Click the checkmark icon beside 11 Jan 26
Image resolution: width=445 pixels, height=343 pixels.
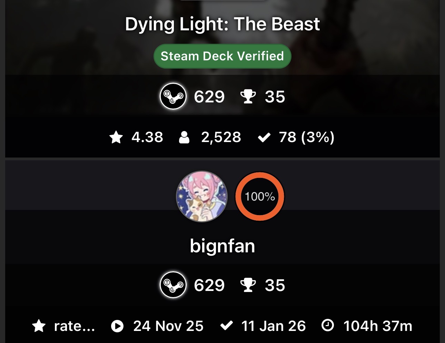pyautogui.click(x=226, y=325)
